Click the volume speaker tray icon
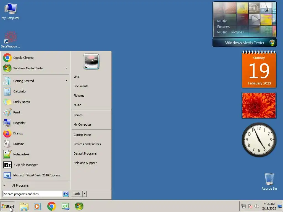The width and height of the screenshot is (283, 212). click(256, 206)
